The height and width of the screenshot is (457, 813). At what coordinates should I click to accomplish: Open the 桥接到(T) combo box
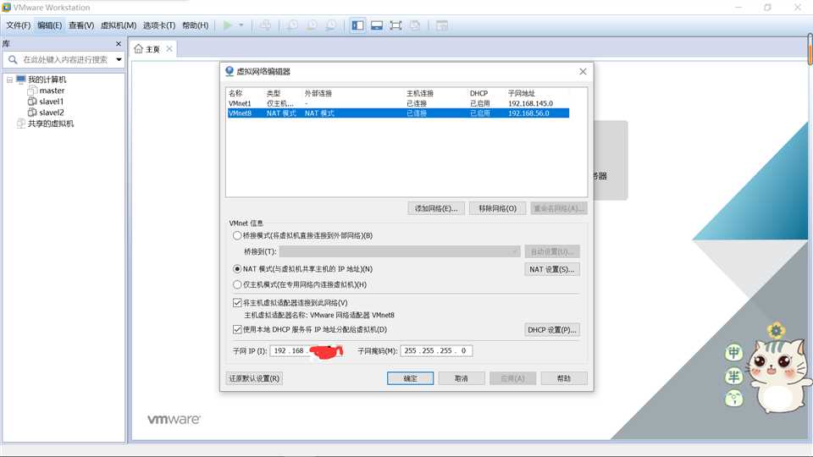point(399,251)
